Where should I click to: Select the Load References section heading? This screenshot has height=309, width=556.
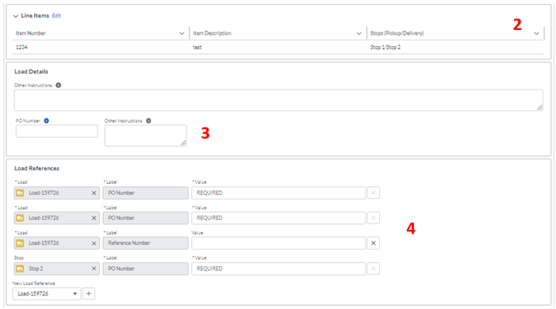click(x=36, y=168)
